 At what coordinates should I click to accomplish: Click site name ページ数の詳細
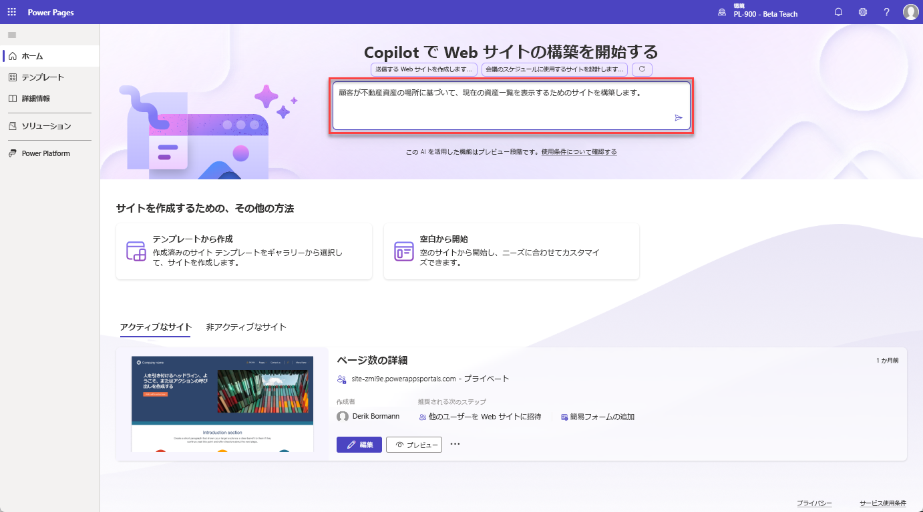coord(372,361)
